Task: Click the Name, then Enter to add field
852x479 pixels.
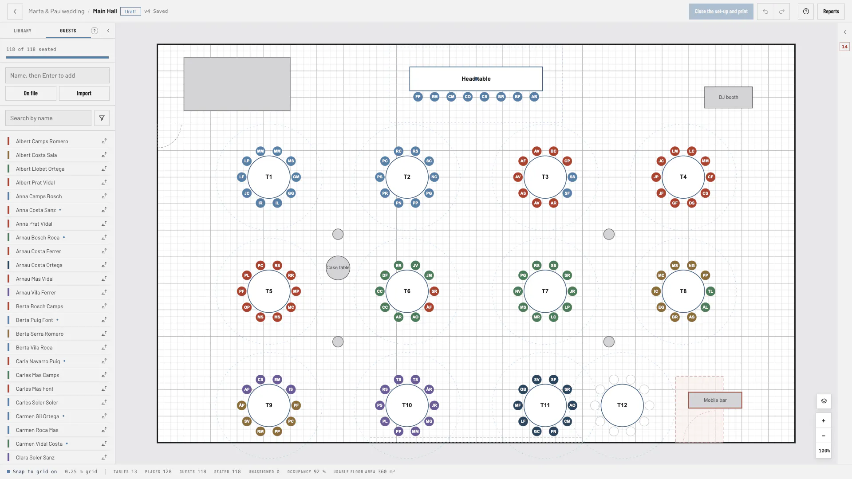Action: click(x=57, y=75)
